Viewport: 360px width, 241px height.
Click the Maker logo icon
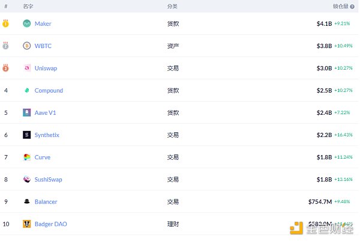26,23
